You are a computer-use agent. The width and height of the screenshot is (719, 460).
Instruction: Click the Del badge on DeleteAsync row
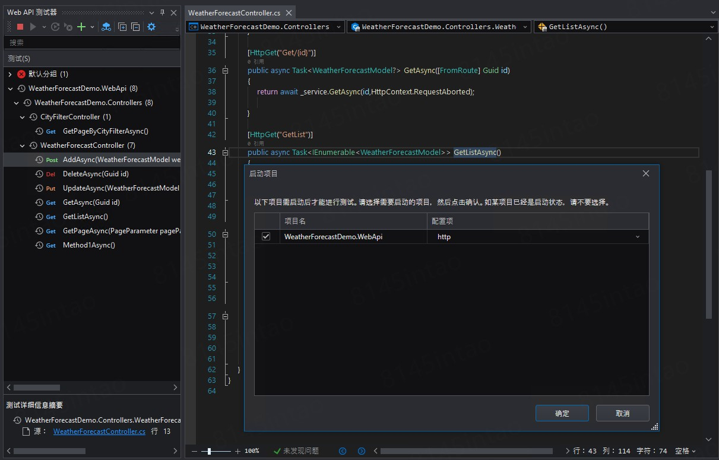(50, 174)
